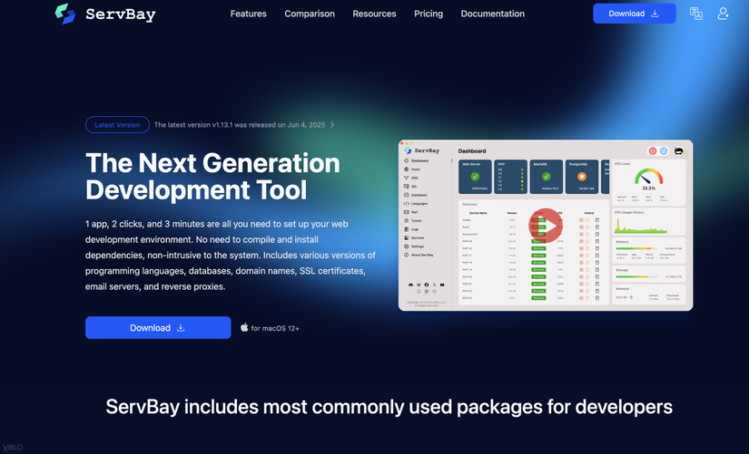This screenshot has height=454, width=749.
Task: Open the Comparison menu item
Action: coord(310,14)
